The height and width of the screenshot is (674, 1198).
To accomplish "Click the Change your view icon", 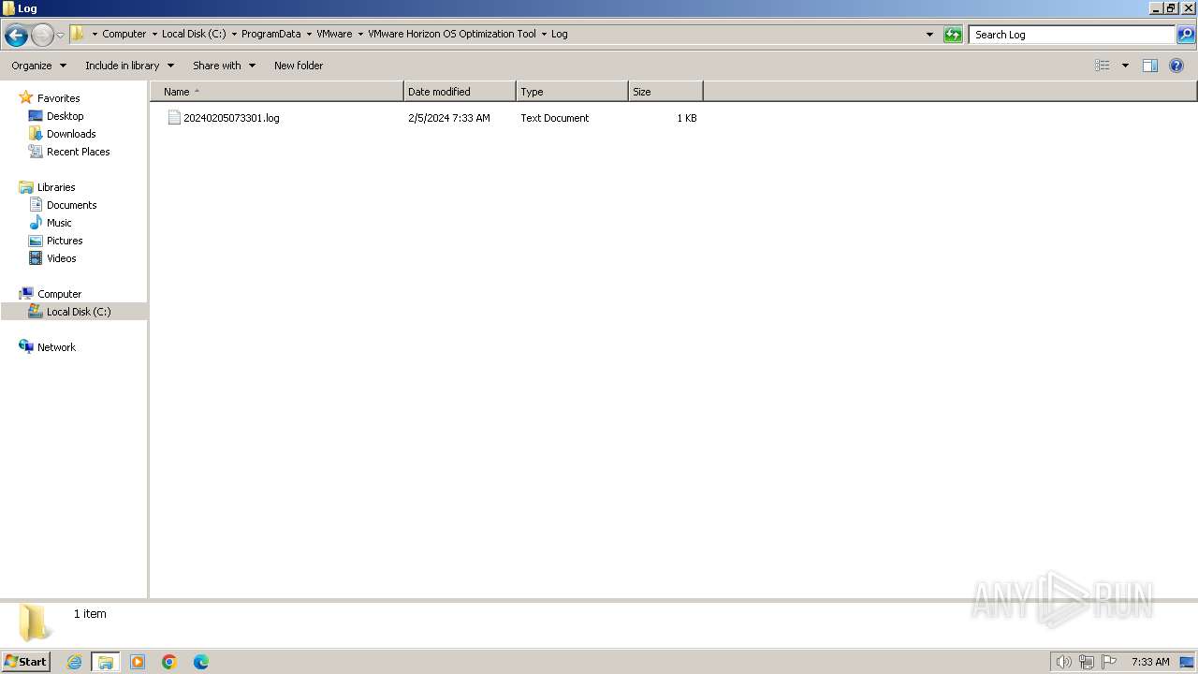I will click(1103, 66).
